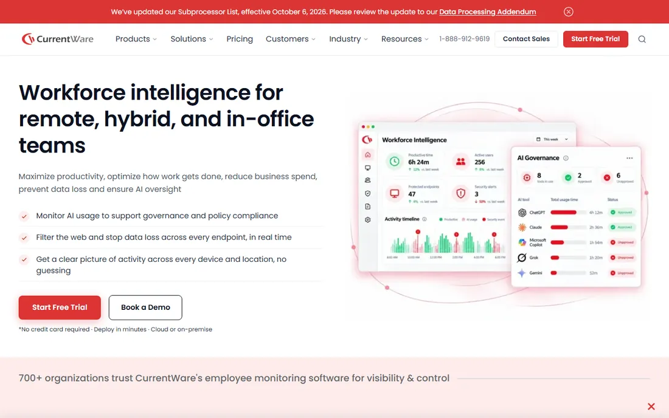Click the Microsoft Copilot logo icon
This screenshot has height=418, width=669.
522,242
